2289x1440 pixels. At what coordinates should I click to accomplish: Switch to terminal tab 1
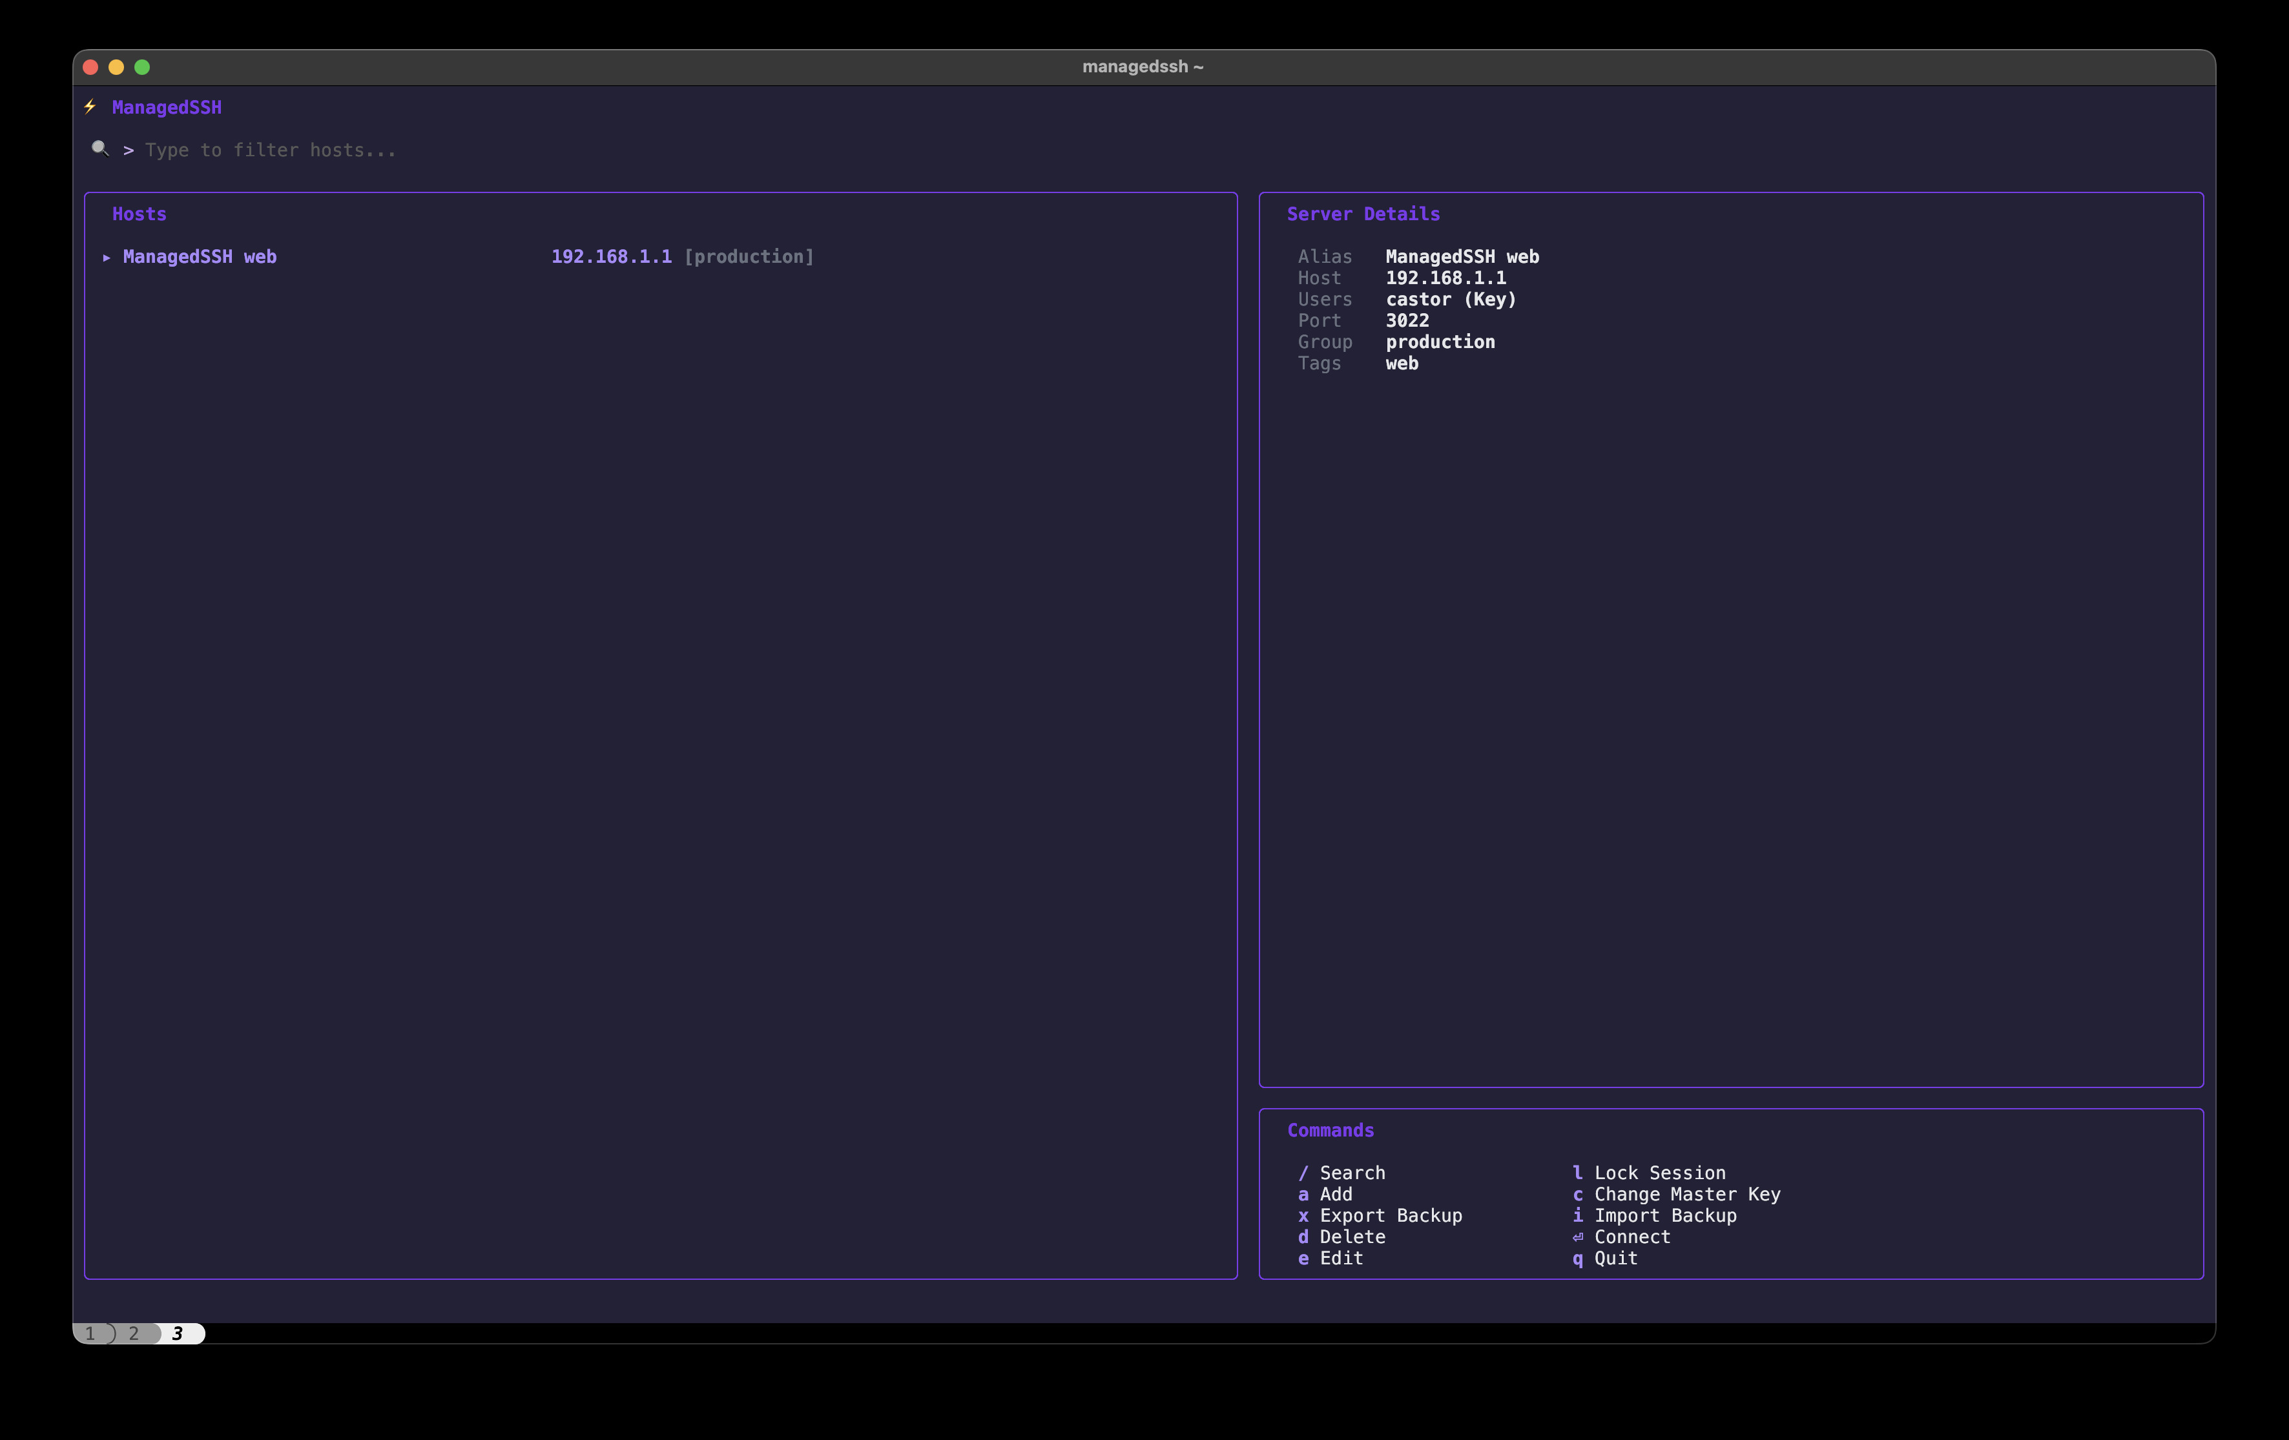(90, 1333)
